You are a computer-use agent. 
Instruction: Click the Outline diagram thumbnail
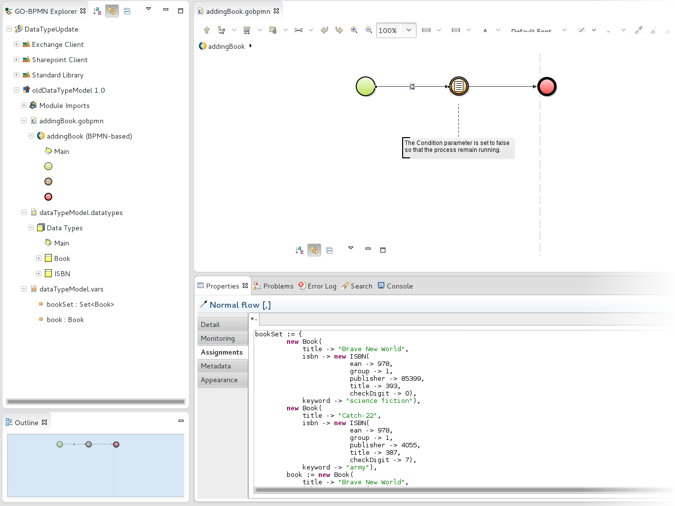point(96,465)
